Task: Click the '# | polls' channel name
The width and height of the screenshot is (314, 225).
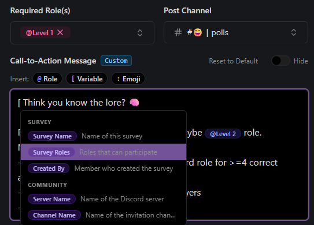Action: [x=208, y=32]
